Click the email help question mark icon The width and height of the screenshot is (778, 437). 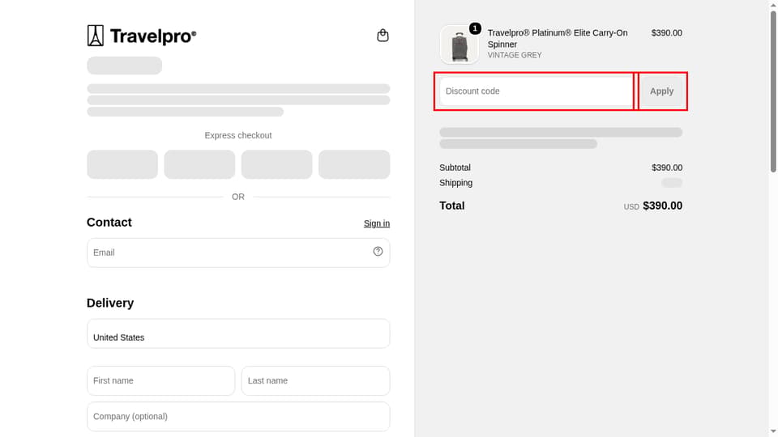tap(378, 252)
